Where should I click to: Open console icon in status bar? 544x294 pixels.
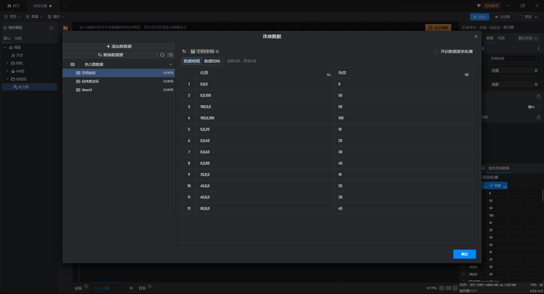455,288
